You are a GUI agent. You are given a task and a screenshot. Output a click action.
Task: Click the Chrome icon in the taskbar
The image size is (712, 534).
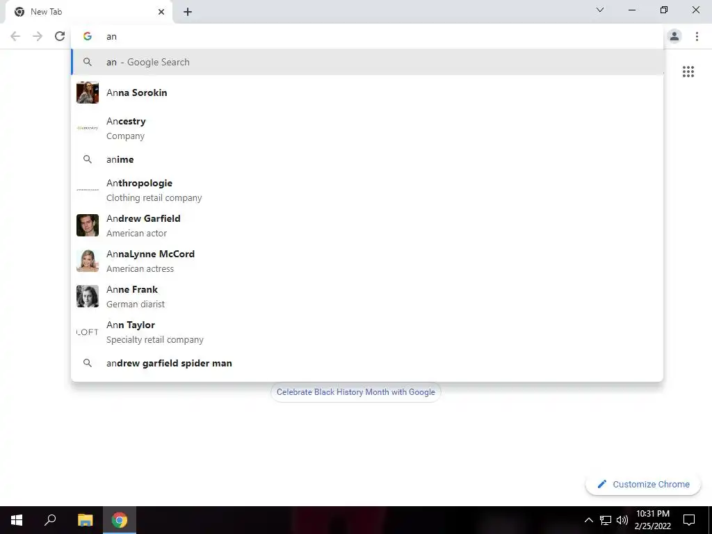[x=120, y=520]
